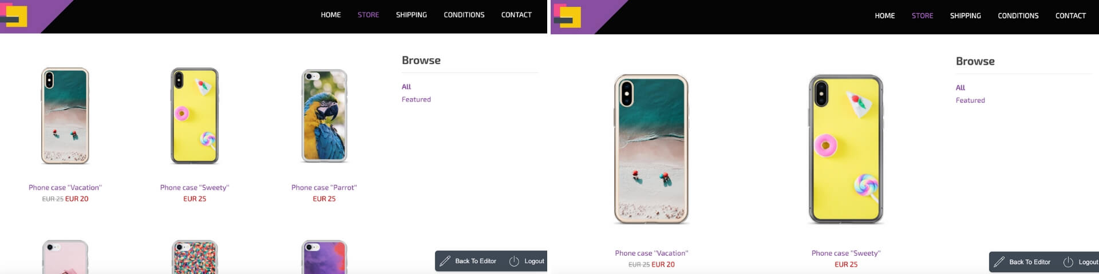Select the Featured category in left Browse panel
Viewport: 1099px width, 274px height.
point(416,99)
